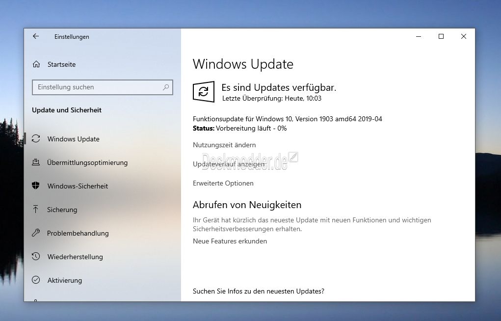Open Updateverlauf anzeigen
The image size is (501, 321).
(x=229, y=164)
